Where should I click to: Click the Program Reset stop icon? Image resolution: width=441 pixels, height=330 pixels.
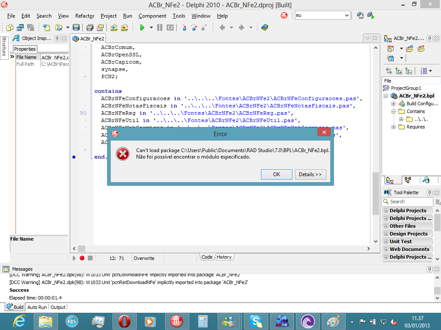pos(170,27)
